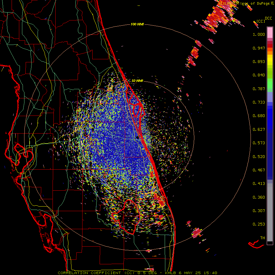Click the 0.360 legend value

259,197
